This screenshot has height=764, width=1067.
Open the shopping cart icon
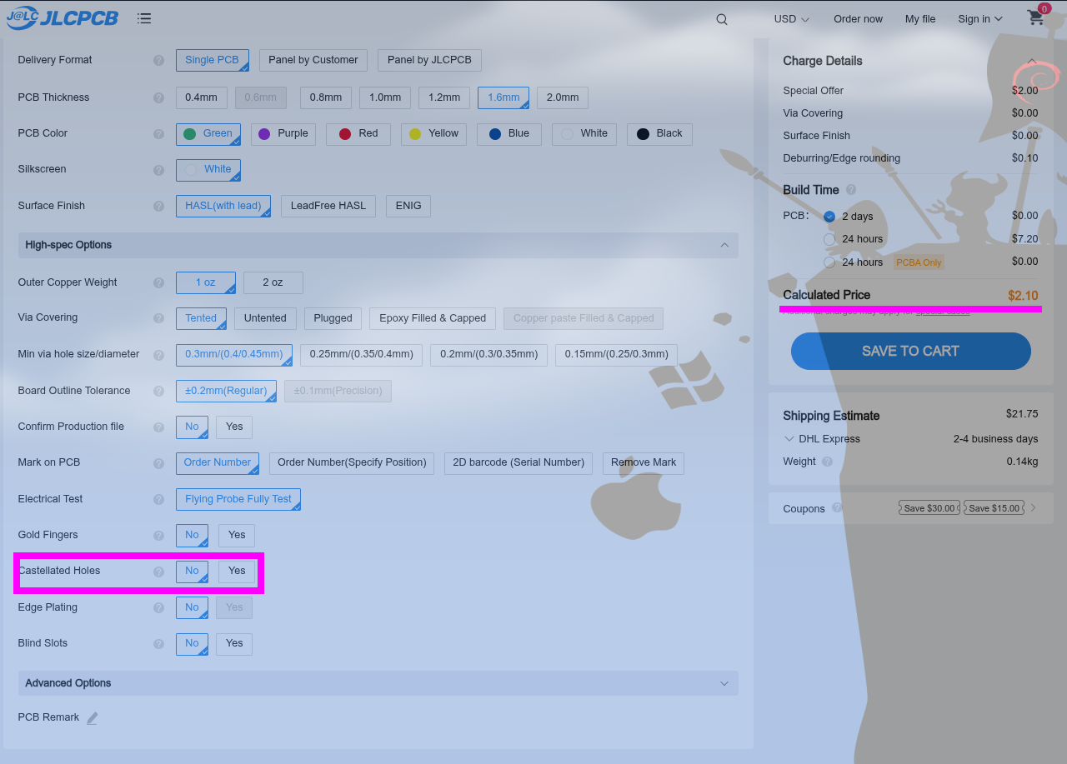[1035, 17]
